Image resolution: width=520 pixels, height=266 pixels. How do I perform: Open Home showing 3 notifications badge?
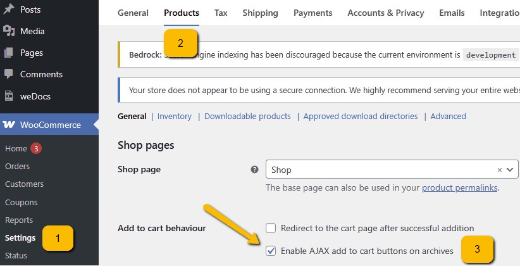36,148
